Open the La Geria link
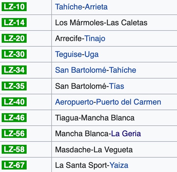 126,134
